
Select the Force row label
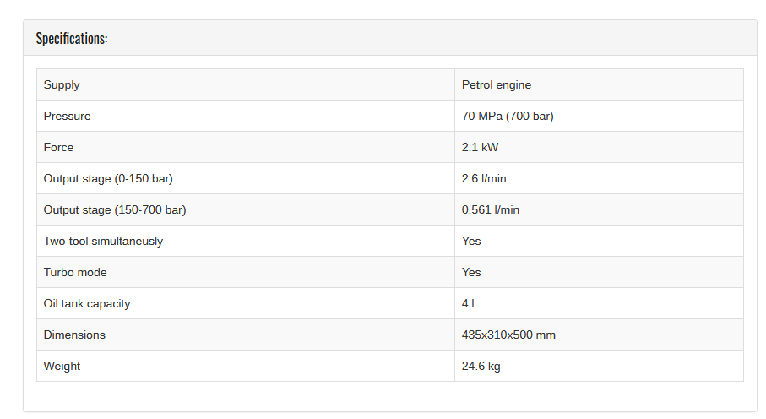(58, 148)
